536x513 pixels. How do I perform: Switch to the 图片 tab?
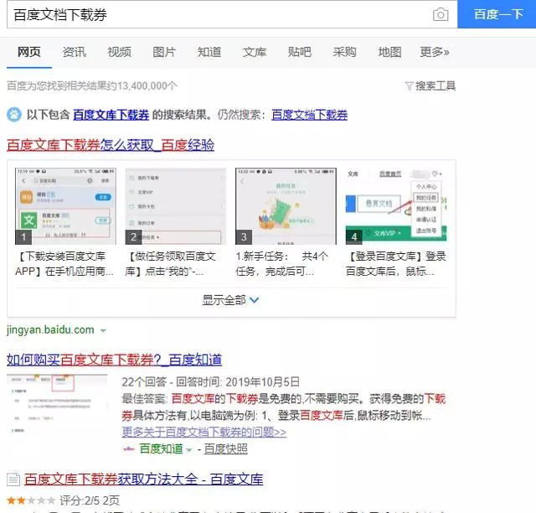164,52
